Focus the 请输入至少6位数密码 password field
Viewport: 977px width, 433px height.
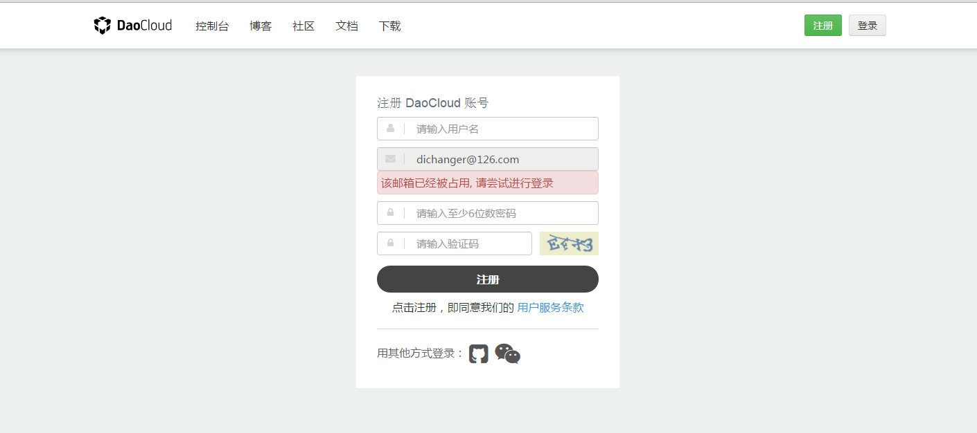click(x=488, y=213)
